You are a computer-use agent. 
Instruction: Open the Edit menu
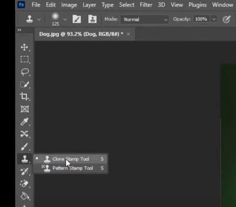(51, 5)
